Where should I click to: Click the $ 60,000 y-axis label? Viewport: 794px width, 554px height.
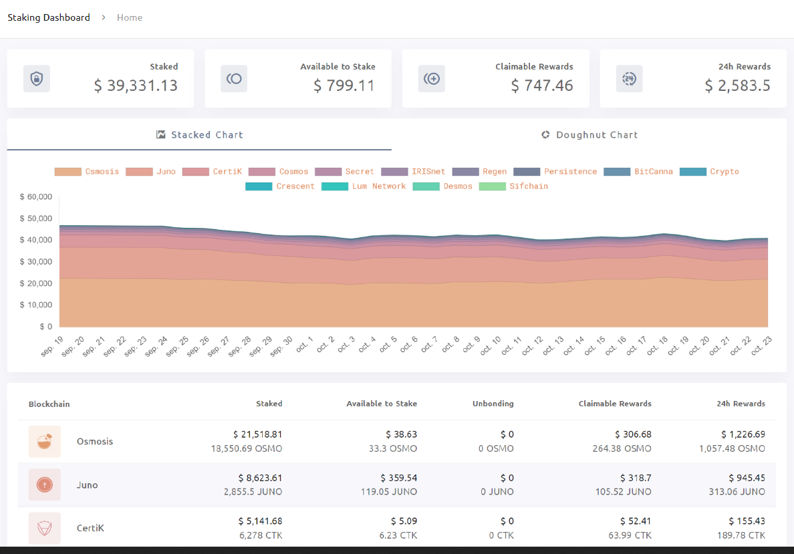[36, 196]
